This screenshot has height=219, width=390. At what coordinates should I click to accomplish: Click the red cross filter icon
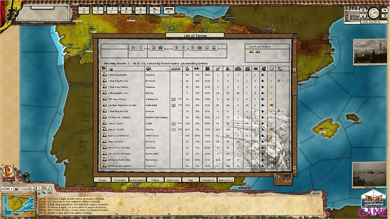pyautogui.click(x=192, y=48)
